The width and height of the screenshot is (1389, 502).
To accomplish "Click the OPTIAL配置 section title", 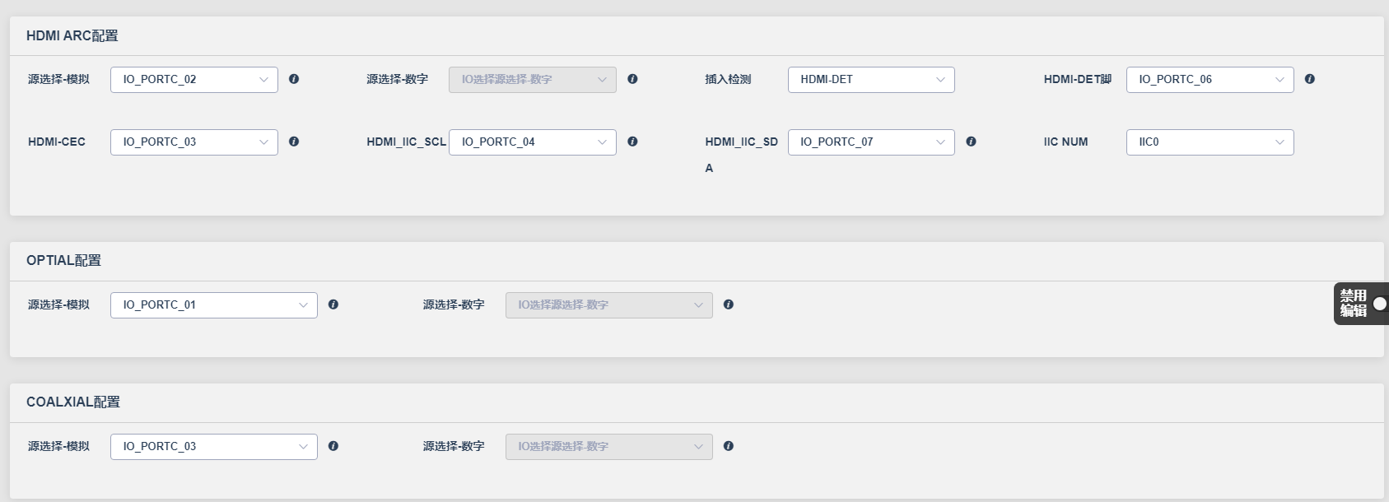I will coord(64,261).
